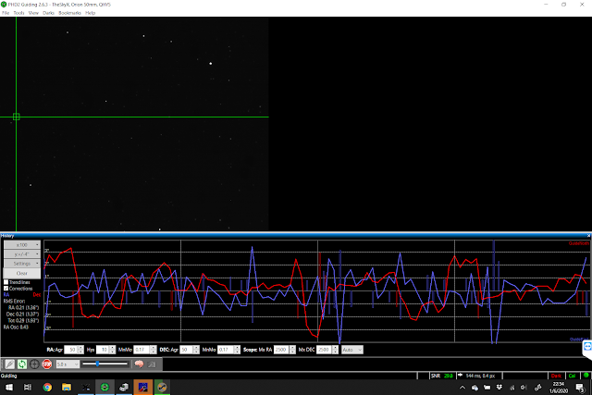Stop guiding with the red STOP icon
592x395 pixels.
47,364
